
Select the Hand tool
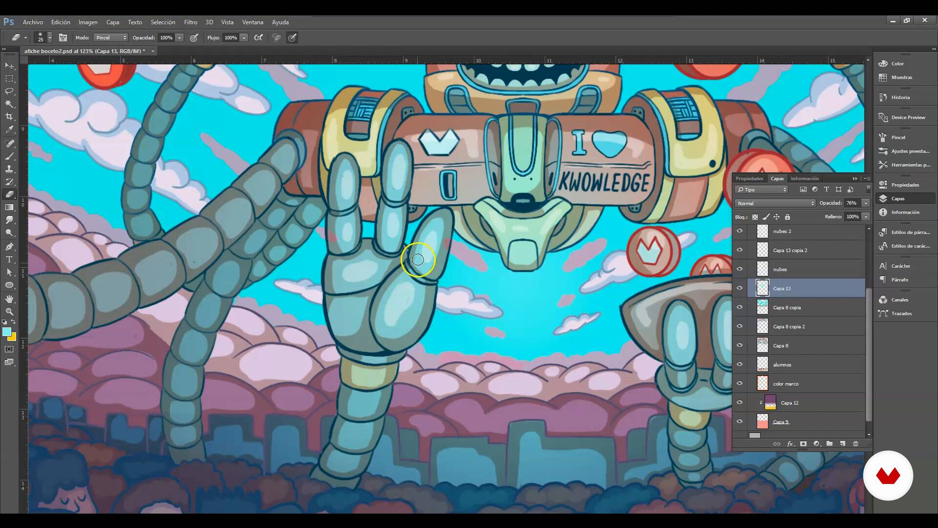(x=9, y=299)
